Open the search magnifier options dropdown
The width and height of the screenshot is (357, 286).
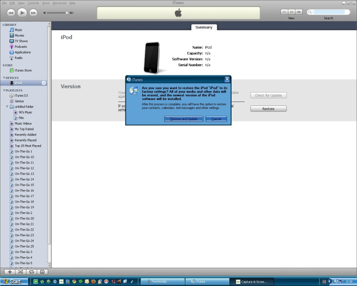point(310,12)
